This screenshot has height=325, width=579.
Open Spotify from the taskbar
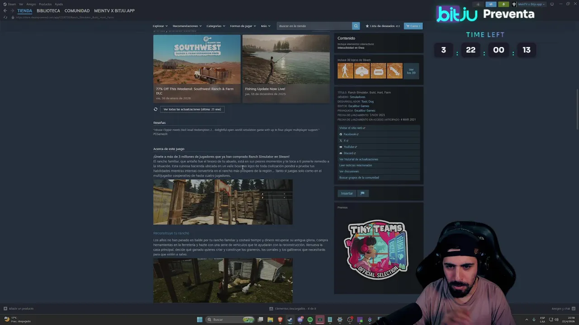310,320
